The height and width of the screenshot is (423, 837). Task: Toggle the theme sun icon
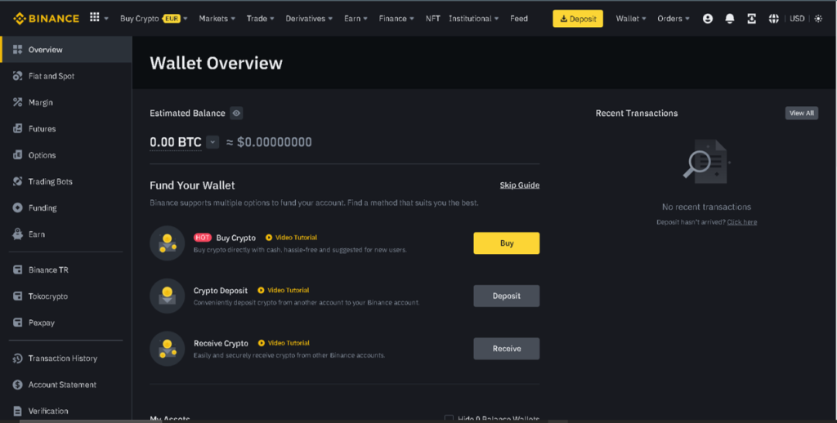(818, 19)
